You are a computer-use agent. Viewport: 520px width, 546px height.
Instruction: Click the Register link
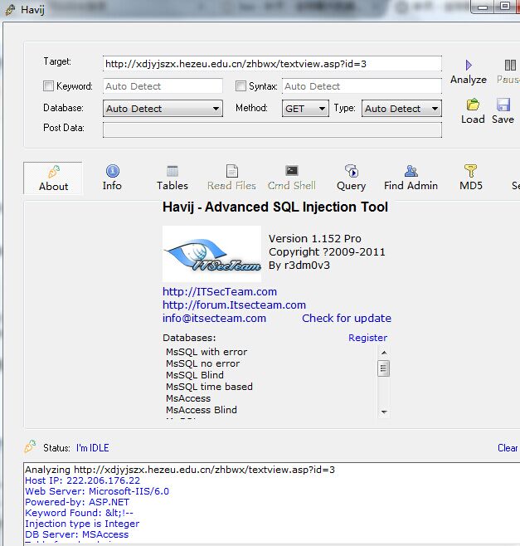tap(368, 338)
